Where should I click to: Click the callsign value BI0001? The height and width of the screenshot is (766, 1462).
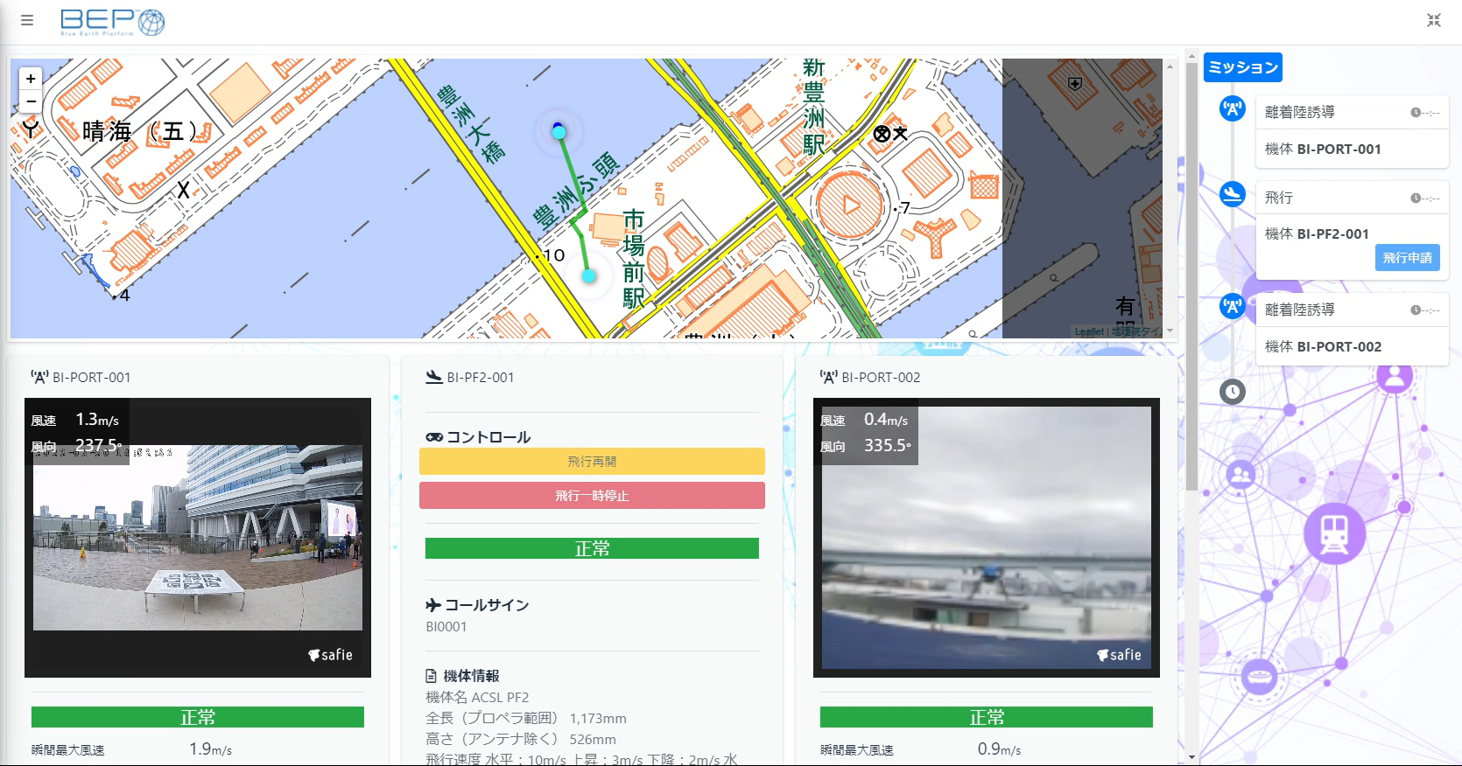(446, 627)
